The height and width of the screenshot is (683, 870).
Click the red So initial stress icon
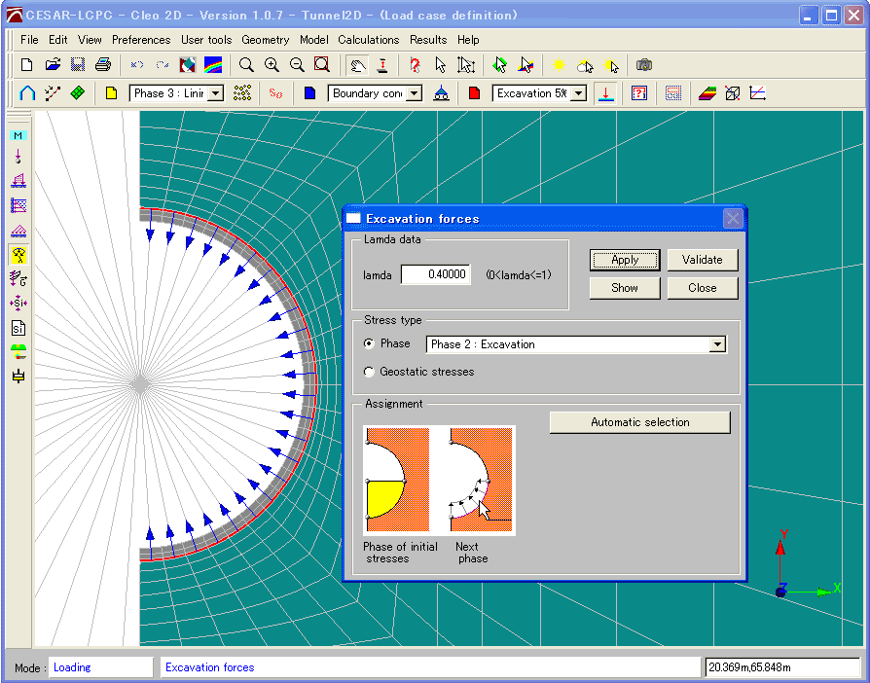tap(275, 93)
